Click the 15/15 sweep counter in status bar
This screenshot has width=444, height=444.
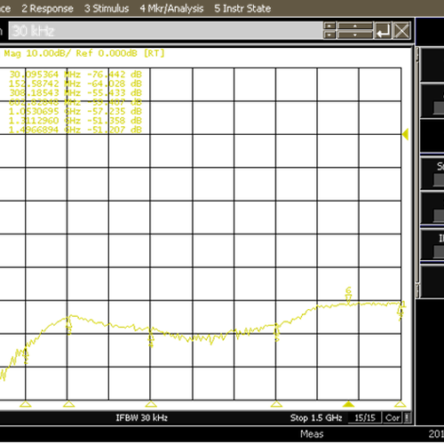[365, 417]
